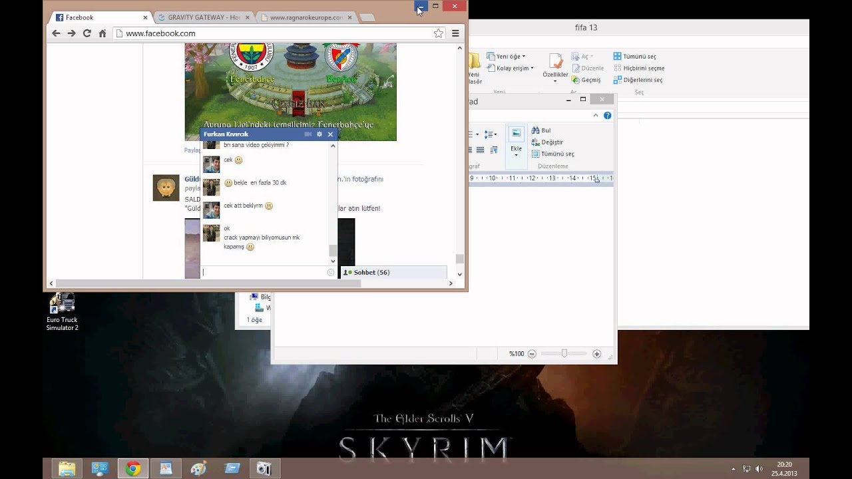Click the chat scrollbar down arrow
Viewport: 852px width, 479px height.
(333, 261)
